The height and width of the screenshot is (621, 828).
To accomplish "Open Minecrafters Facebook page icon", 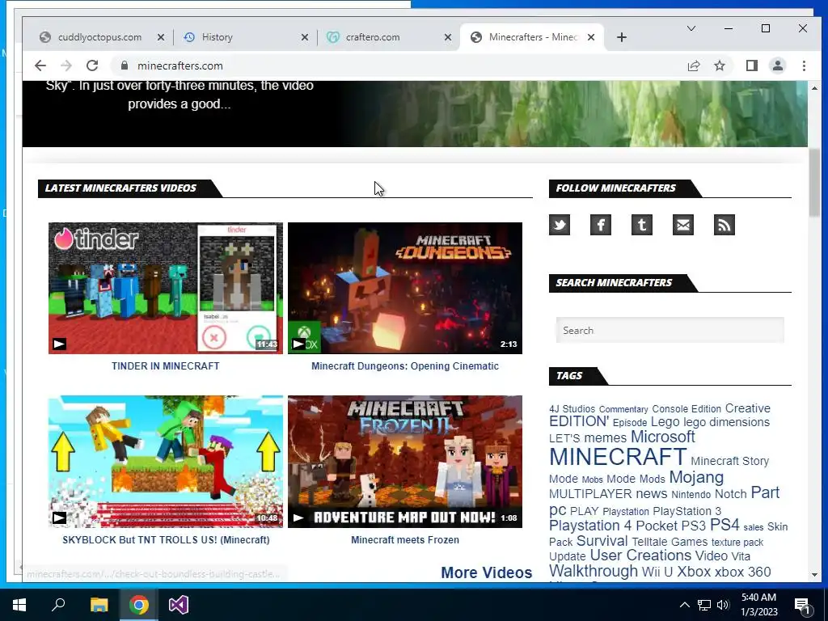I will (601, 225).
